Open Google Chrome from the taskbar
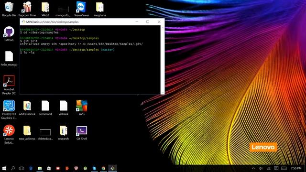The width and height of the screenshot is (306, 172). tap(103, 168)
